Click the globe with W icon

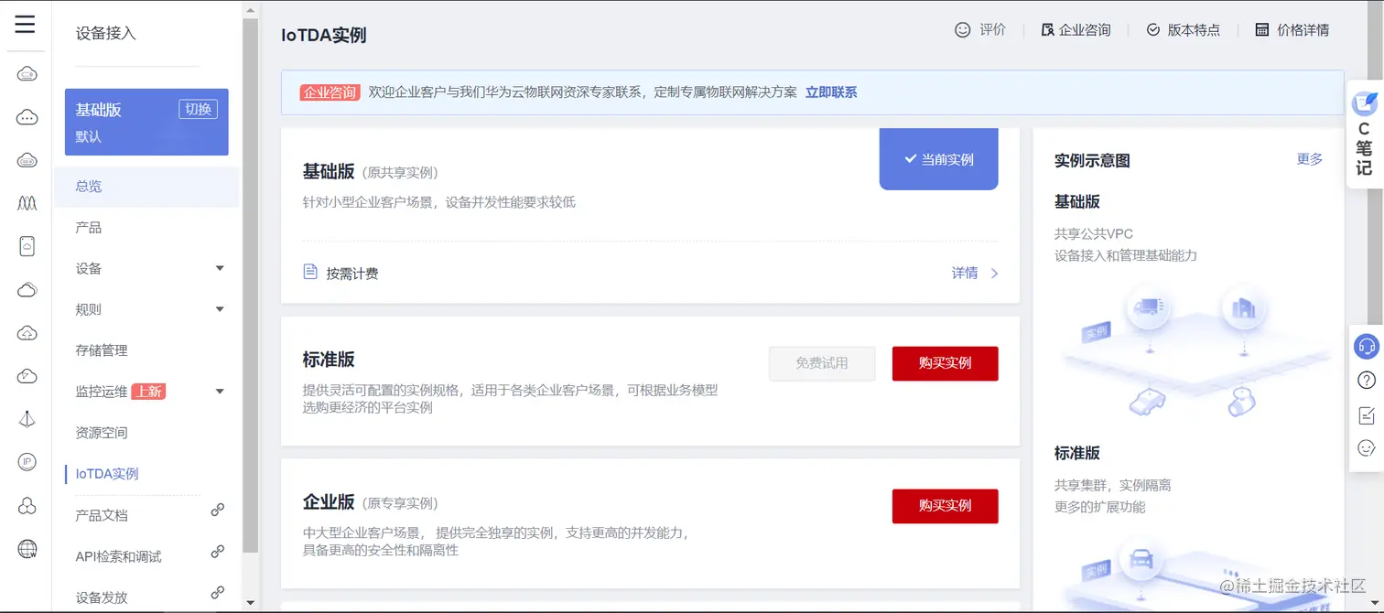coord(27,549)
